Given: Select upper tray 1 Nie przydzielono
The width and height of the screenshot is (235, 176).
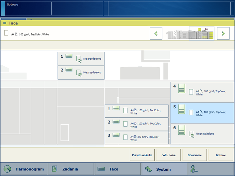Looking at the screenshot, I should pos(81,59).
